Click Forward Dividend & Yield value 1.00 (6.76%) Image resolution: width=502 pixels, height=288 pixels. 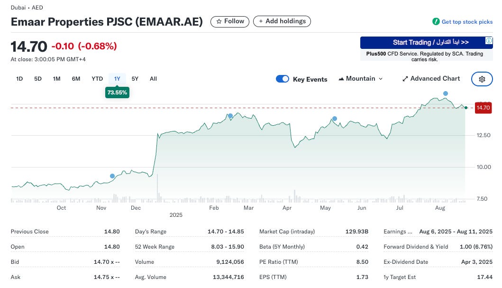coord(476,247)
